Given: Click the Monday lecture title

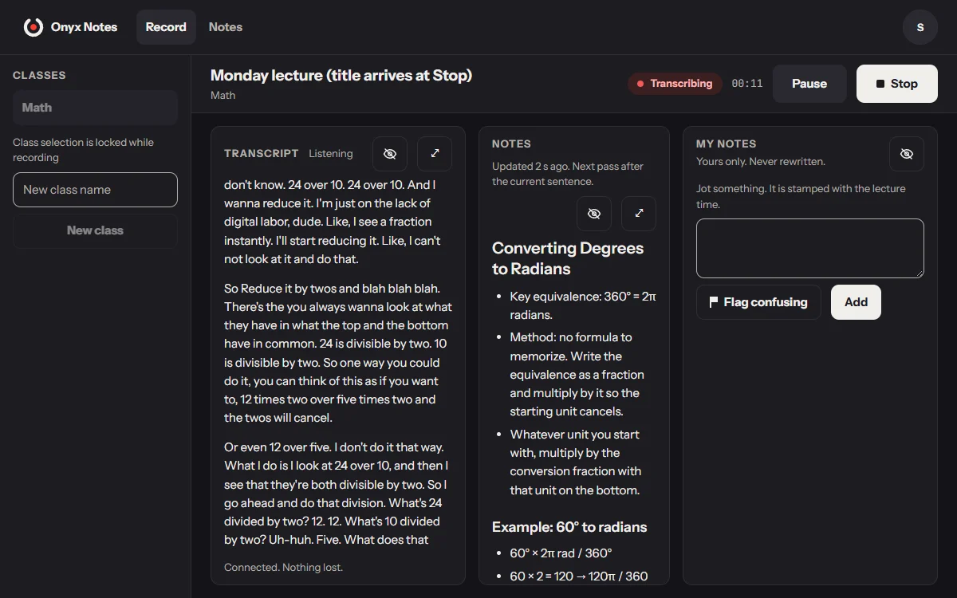Looking at the screenshot, I should point(341,76).
